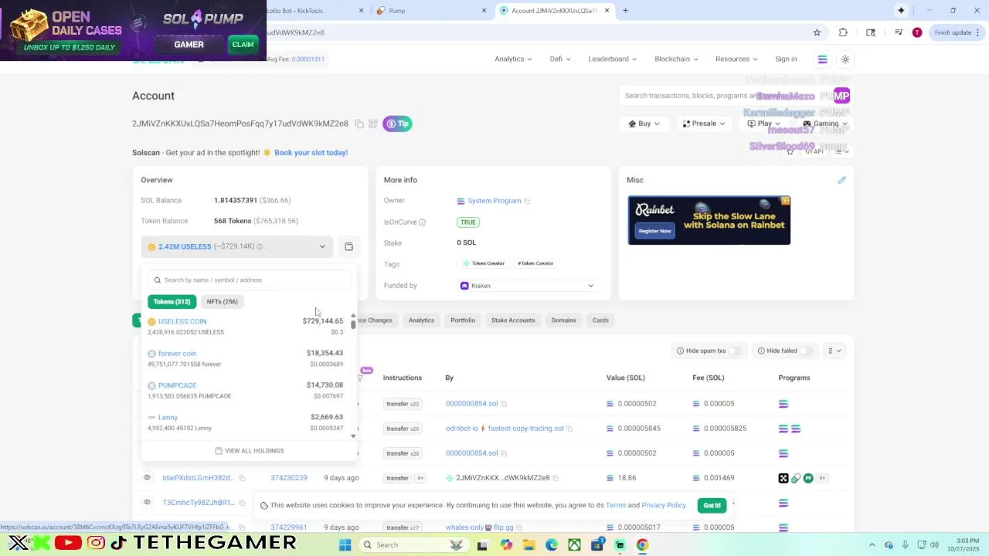Expand the Resources navigation menu
The height and width of the screenshot is (556, 989).
[x=736, y=59]
